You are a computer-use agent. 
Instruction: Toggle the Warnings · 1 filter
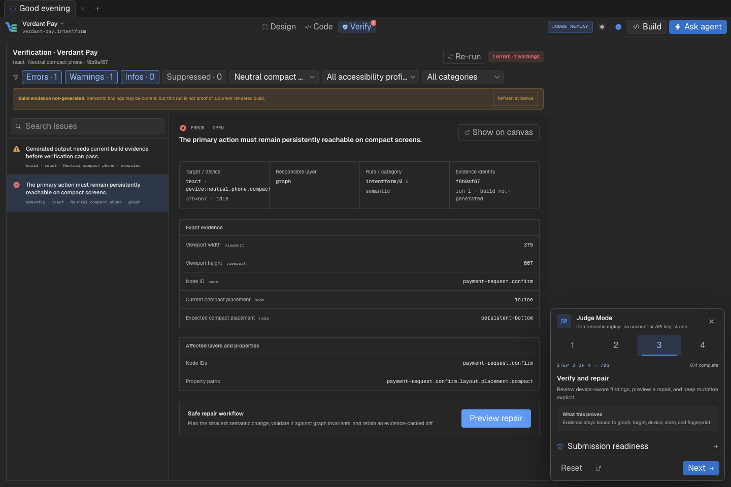[91, 77]
